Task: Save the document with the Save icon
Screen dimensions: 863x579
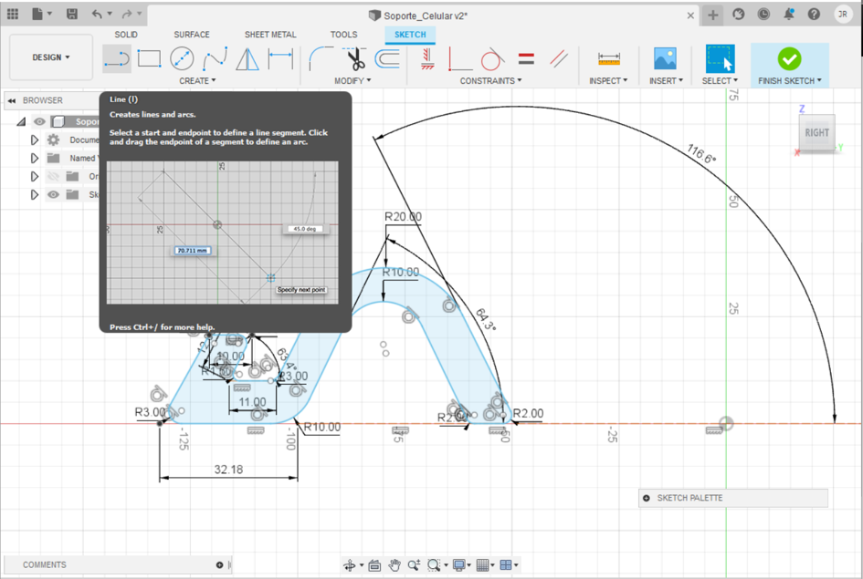Action: [x=71, y=15]
